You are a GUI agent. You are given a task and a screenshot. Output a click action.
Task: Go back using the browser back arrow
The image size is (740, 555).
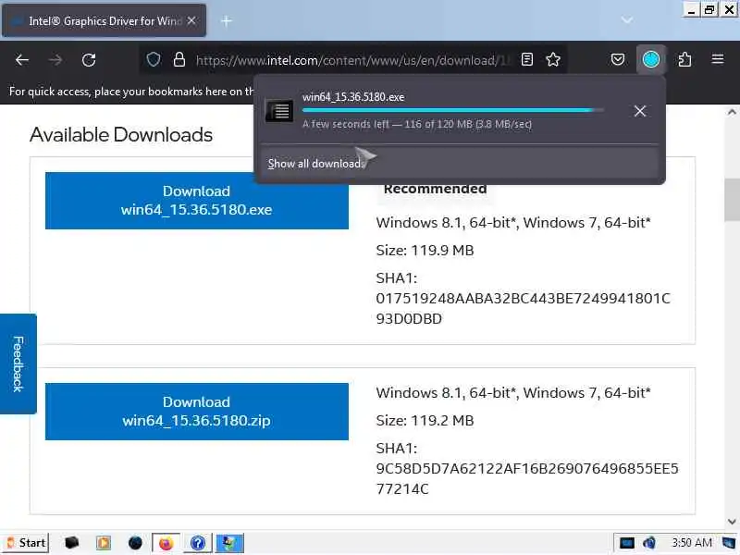tap(22, 60)
